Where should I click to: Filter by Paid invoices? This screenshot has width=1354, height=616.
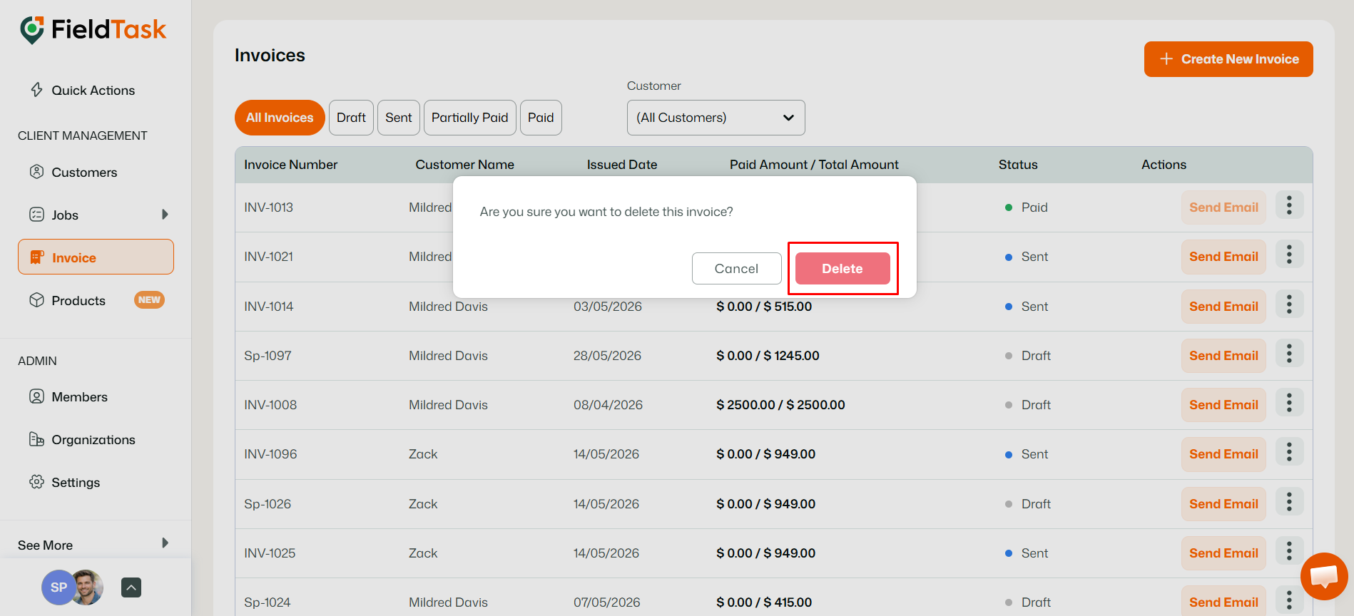coord(541,118)
